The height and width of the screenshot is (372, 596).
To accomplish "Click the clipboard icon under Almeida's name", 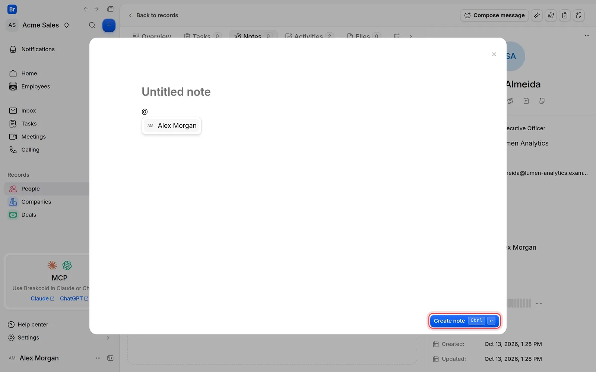I will [526, 101].
